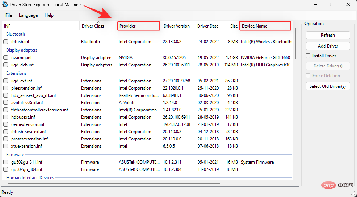Sort by the Driver Date column header
The image size is (357, 197).
tap(207, 26)
